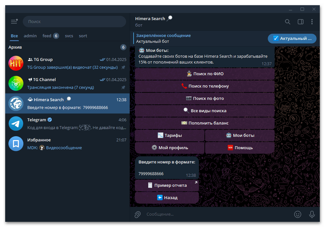Switch to the Все folder tab
The width and height of the screenshot is (325, 227).
pos(14,36)
